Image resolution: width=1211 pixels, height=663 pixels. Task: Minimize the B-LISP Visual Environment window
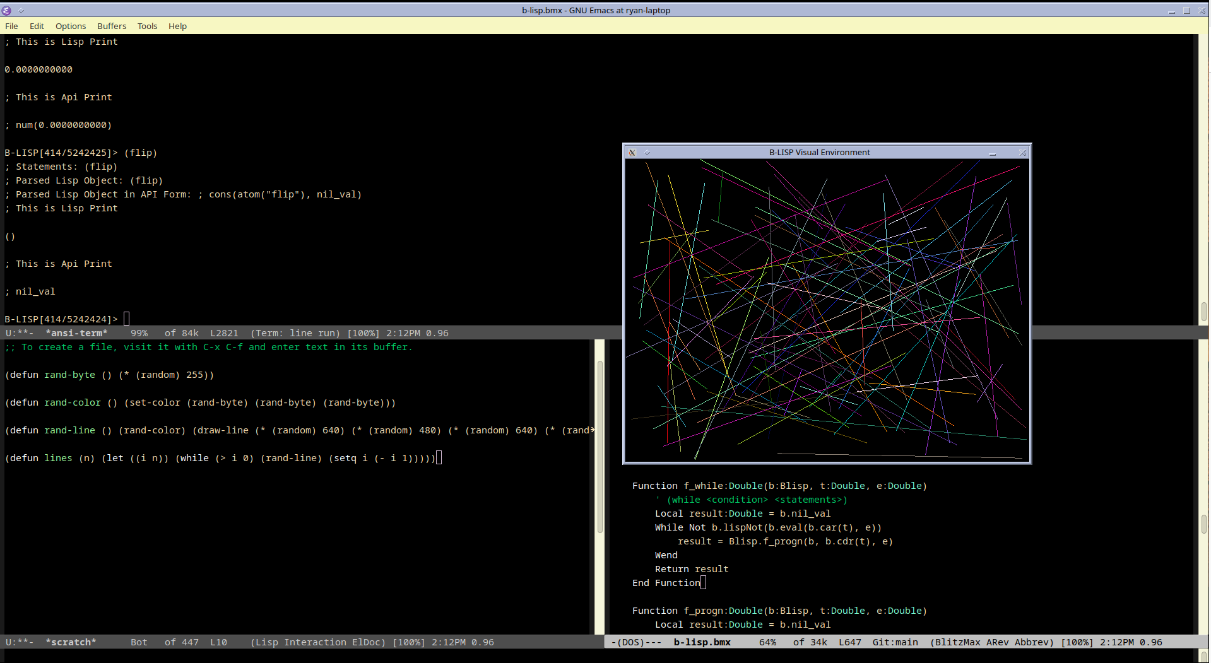993,153
